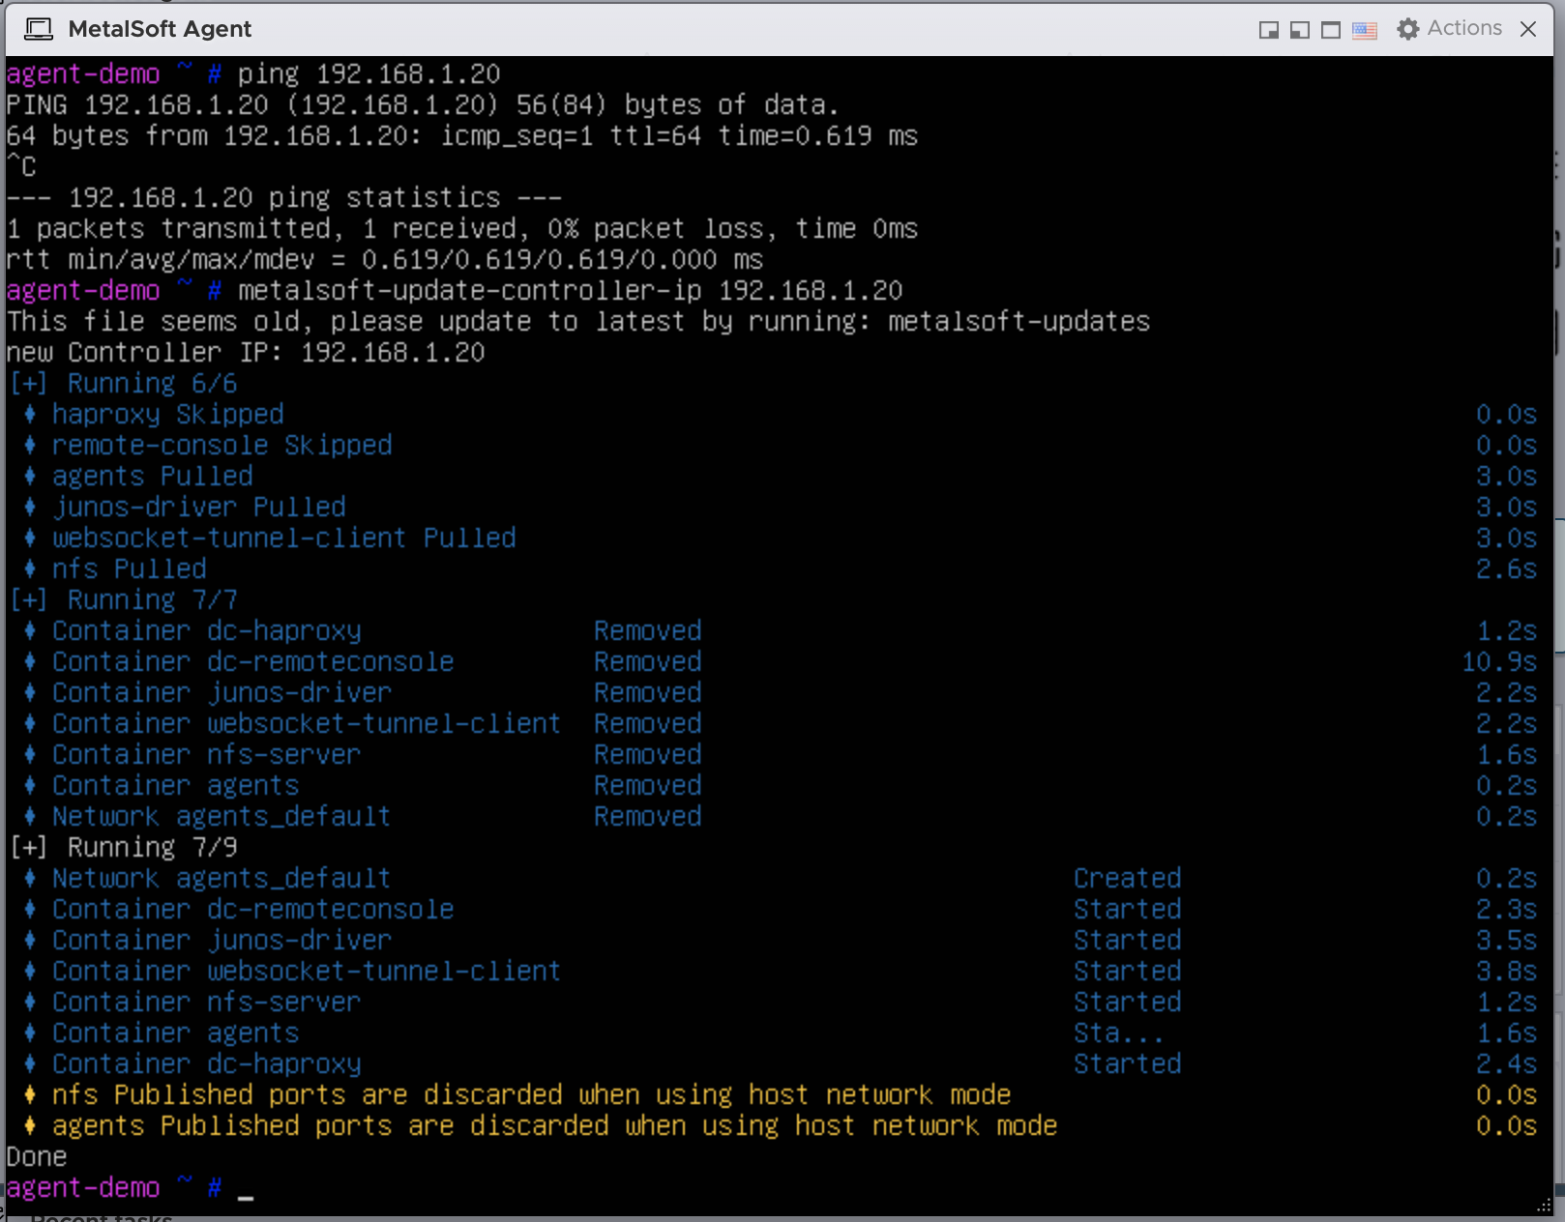Click the 'Done' output line in terminal
The height and width of the screenshot is (1222, 1565).
click(37, 1157)
